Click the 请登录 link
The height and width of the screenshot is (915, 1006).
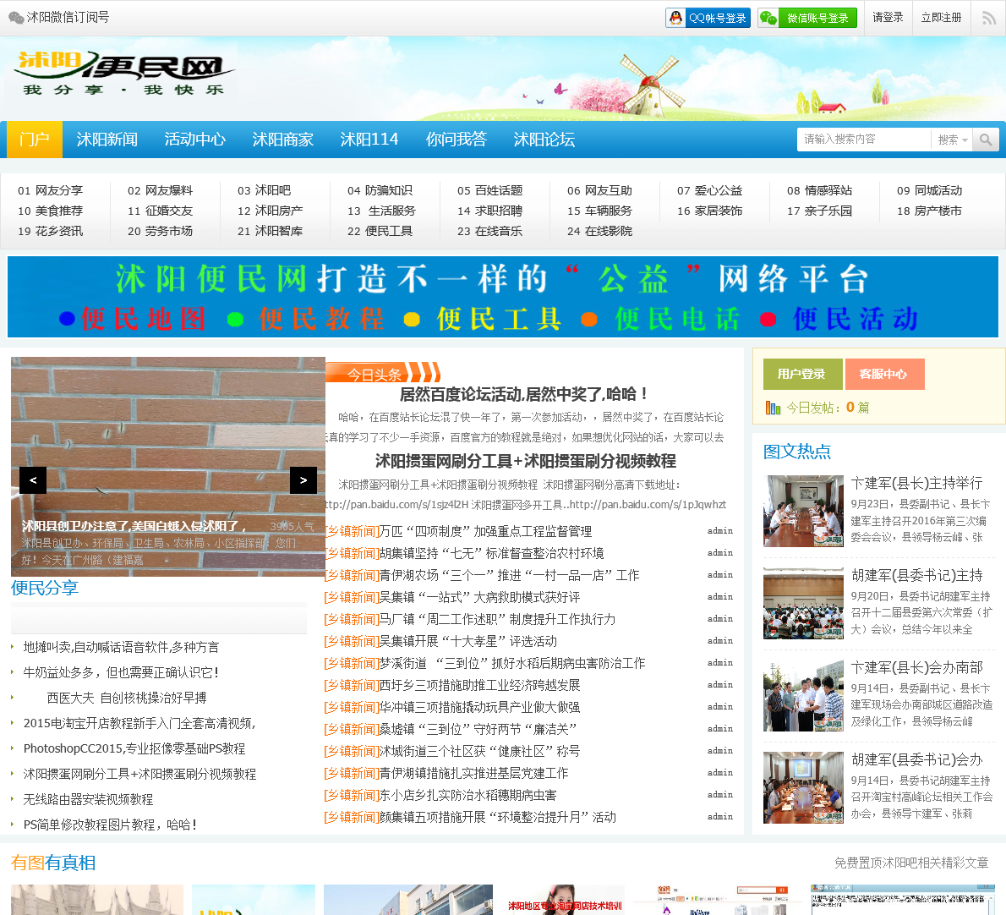(888, 17)
